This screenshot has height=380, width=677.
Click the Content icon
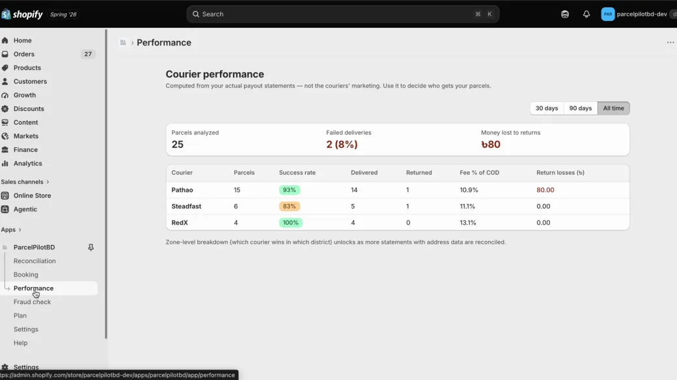pyautogui.click(x=5, y=122)
